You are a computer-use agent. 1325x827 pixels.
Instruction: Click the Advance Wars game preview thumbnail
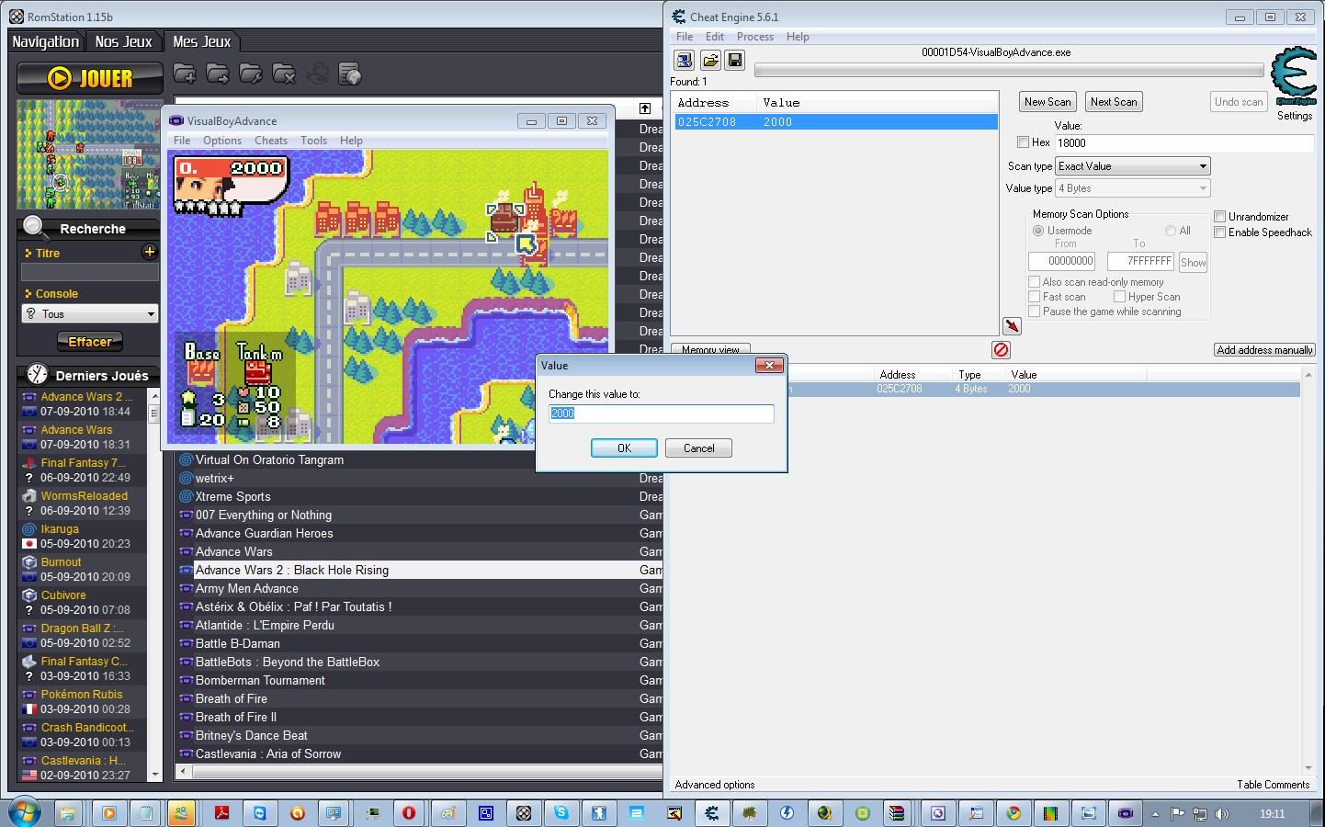pos(89,154)
